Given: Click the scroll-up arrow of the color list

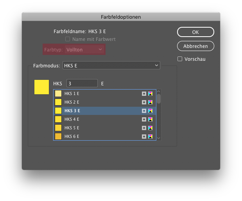Looking at the screenshot, I should click(158, 92).
